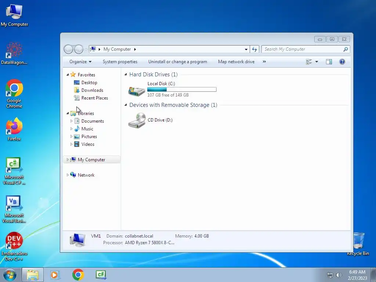Viewport: 376px width, 282px height.
Task: Select Videos in Libraries
Action: 88,144
